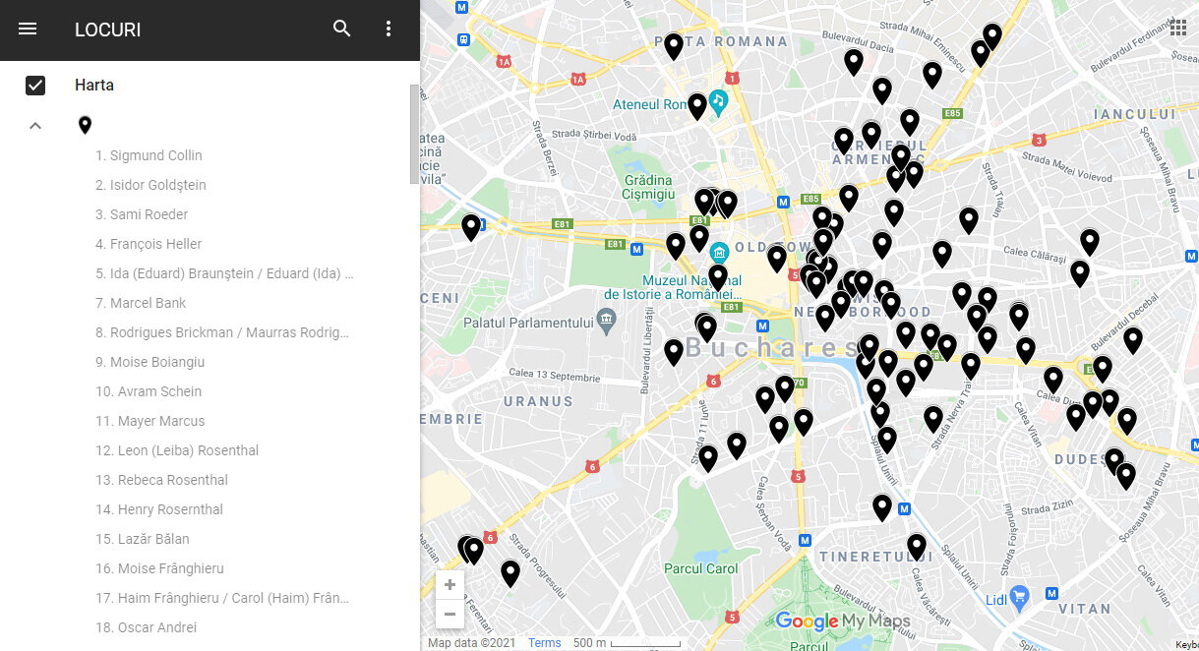Select 14. Henry Rosernthal entry

(x=159, y=509)
